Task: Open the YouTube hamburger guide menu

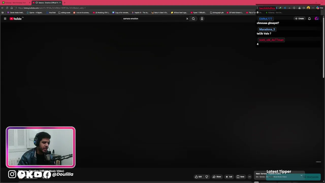Action: click(x=5, y=19)
